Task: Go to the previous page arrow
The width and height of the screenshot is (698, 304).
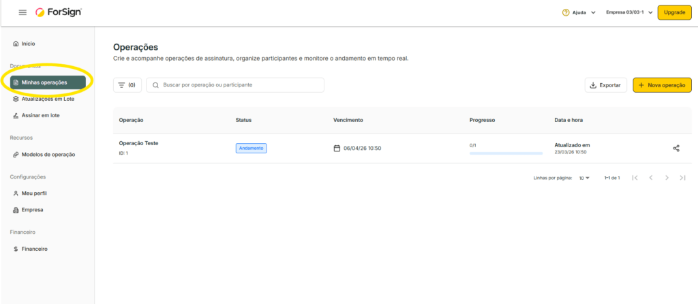Action: [651, 178]
